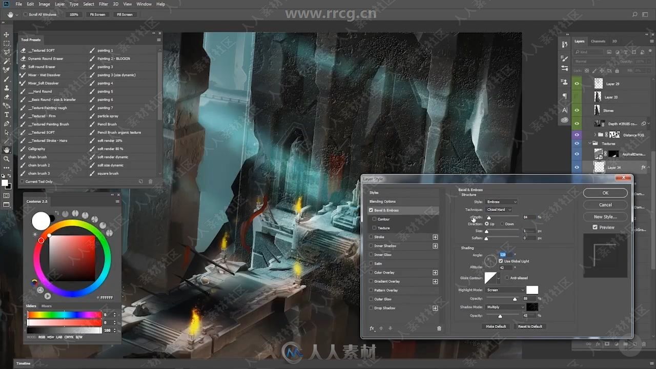The width and height of the screenshot is (656, 369).
Task: Select the Clone Stamp tool
Action: pos(7,88)
